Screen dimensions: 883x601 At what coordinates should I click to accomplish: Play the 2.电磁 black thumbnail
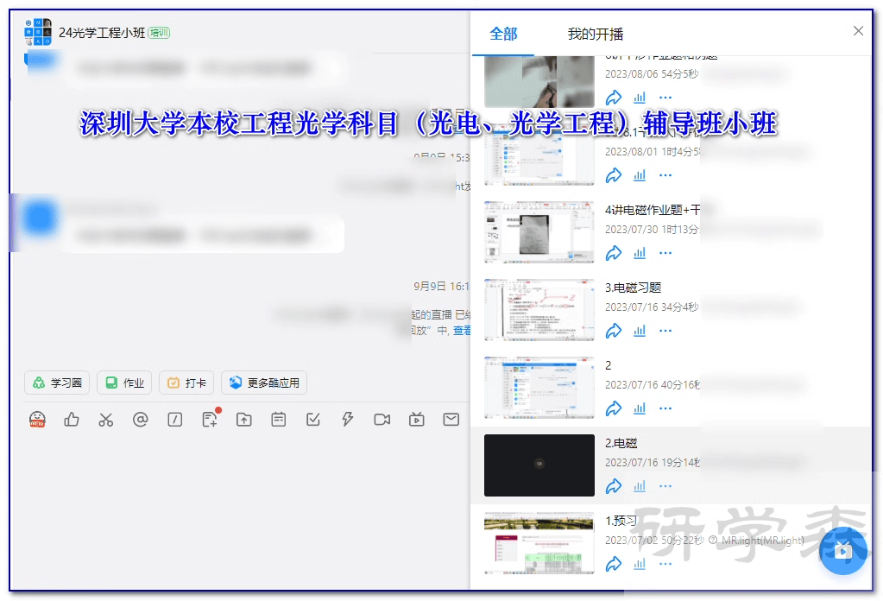click(539, 465)
